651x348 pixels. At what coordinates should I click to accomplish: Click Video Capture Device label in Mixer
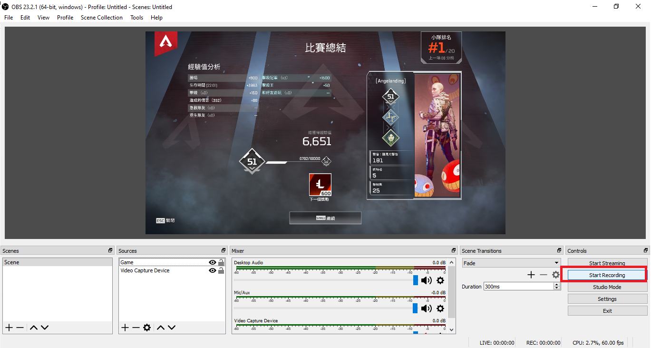pyautogui.click(x=256, y=321)
